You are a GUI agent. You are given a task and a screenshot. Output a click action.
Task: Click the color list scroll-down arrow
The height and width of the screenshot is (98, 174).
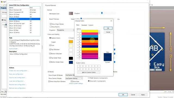(x=99, y=58)
